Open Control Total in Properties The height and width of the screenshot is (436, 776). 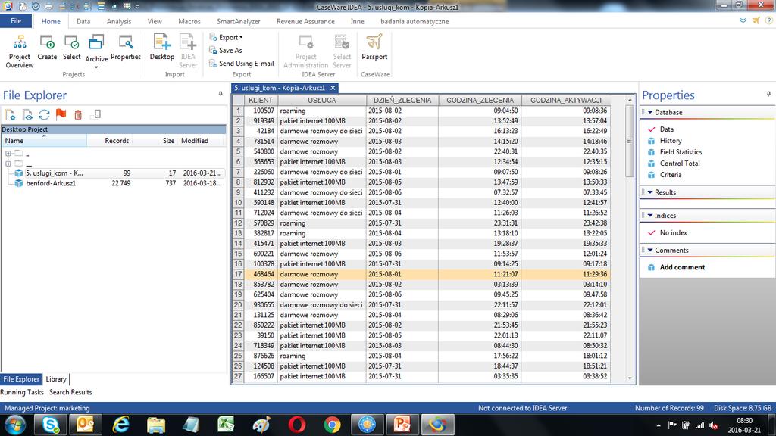[680, 163]
